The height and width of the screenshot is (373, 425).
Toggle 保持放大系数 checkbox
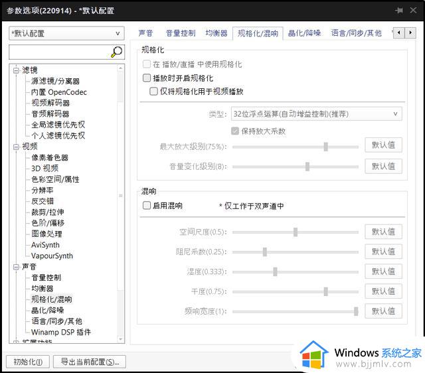pos(234,131)
